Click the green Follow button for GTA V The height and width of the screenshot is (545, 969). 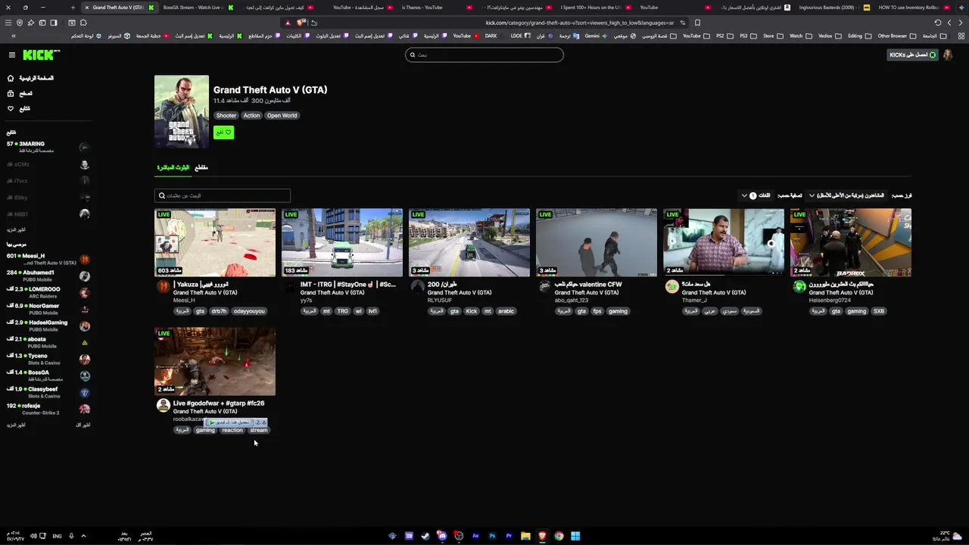pyautogui.click(x=223, y=132)
